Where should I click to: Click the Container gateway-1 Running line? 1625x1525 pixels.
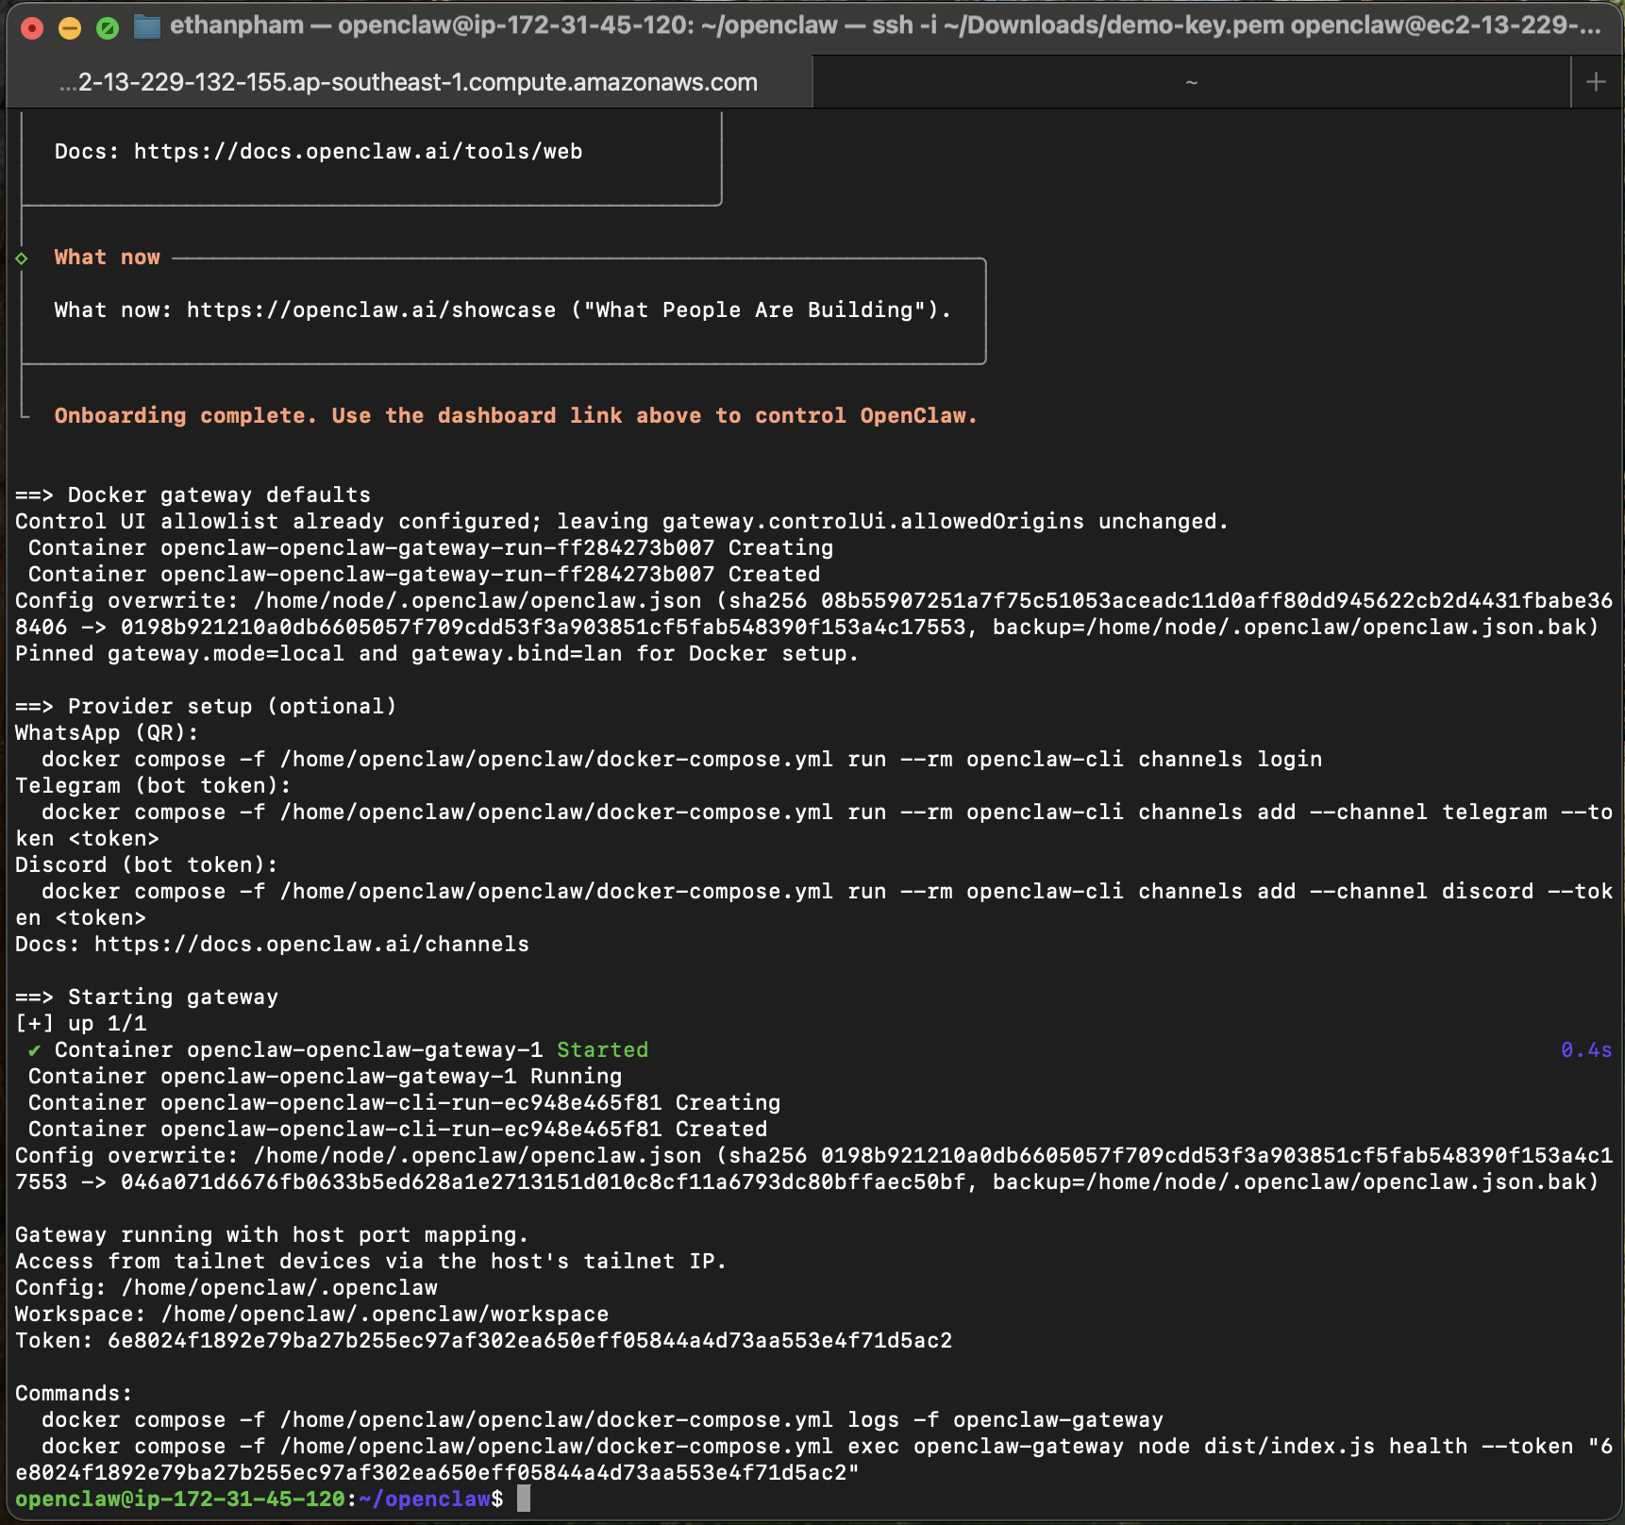(325, 1076)
